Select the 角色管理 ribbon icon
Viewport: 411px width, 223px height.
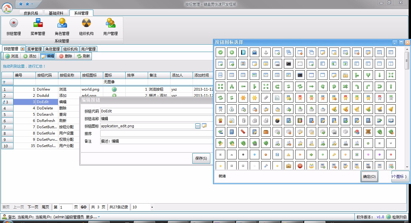tap(62, 26)
